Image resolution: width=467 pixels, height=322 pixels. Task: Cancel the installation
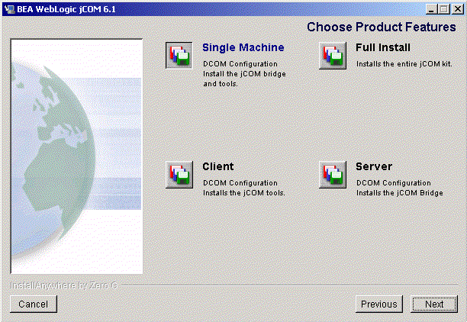[x=34, y=304]
